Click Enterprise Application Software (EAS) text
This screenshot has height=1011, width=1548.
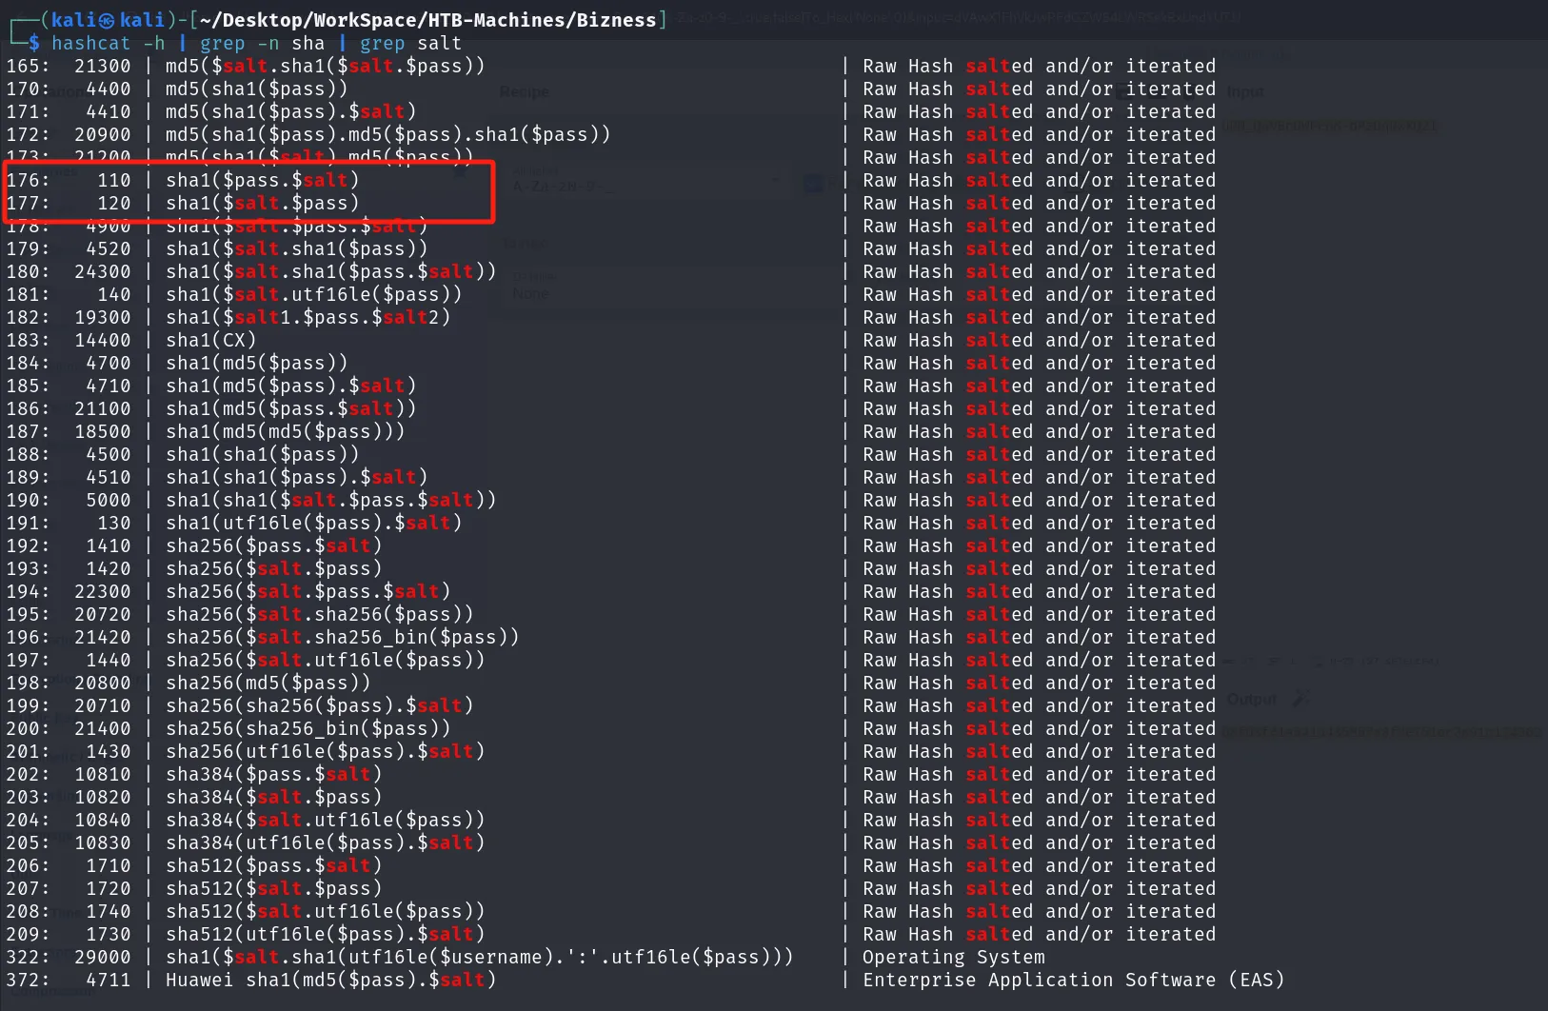(1073, 980)
